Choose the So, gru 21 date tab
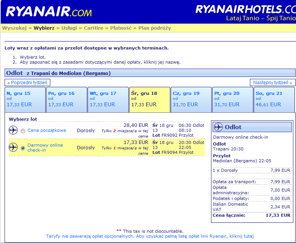 coord(274,100)
